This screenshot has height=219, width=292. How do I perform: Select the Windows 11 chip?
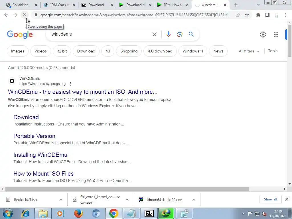(193, 51)
